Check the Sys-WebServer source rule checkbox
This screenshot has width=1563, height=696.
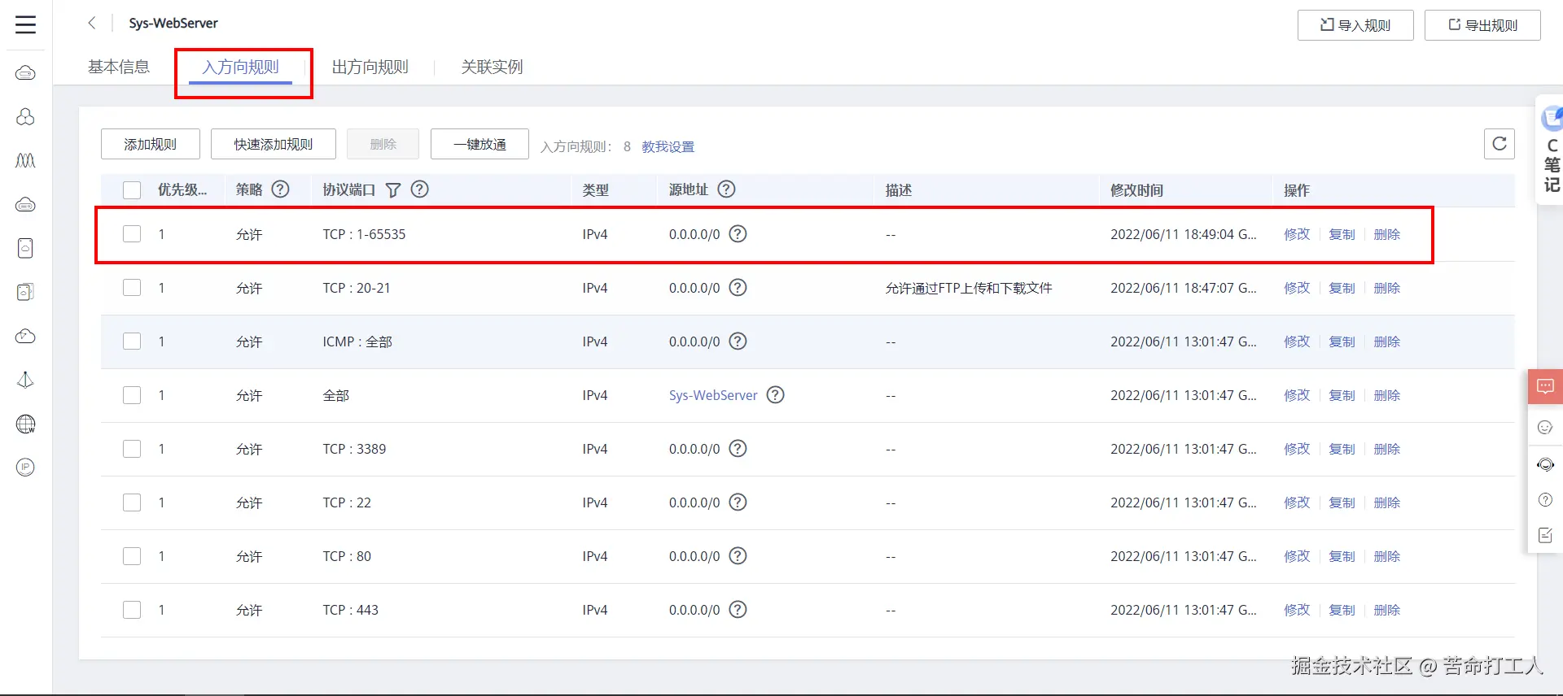(x=132, y=395)
